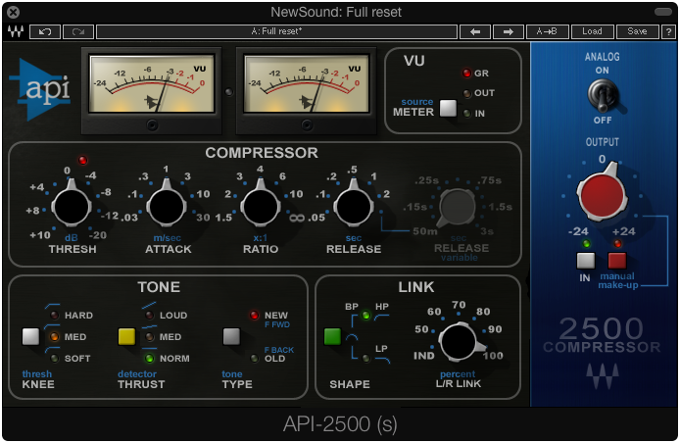The height and width of the screenshot is (443, 680).
Task: Click the white KNEE selector button
Action: 30,337
